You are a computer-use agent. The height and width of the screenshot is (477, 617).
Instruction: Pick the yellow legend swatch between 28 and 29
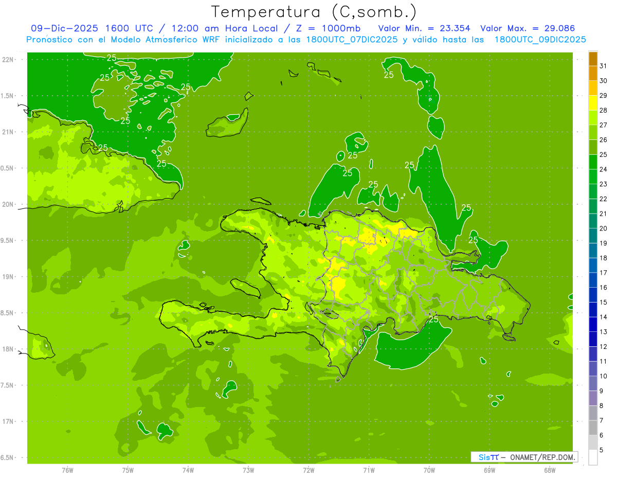click(593, 103)
